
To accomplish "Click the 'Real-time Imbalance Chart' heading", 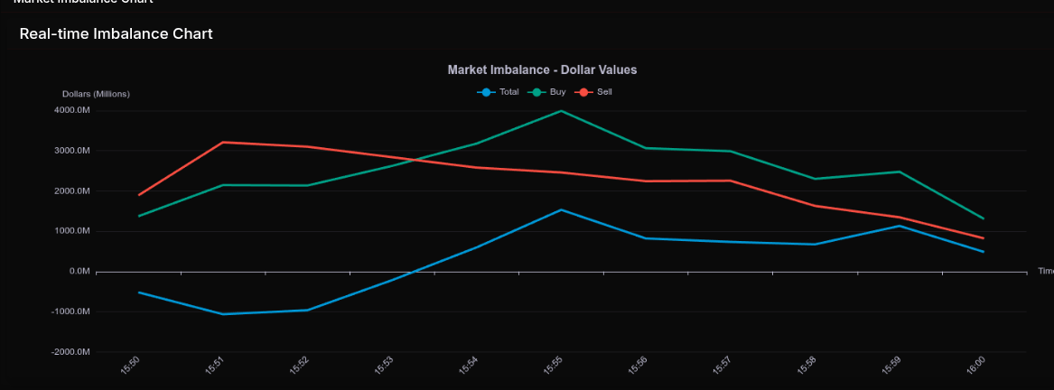I will (116, 34).
